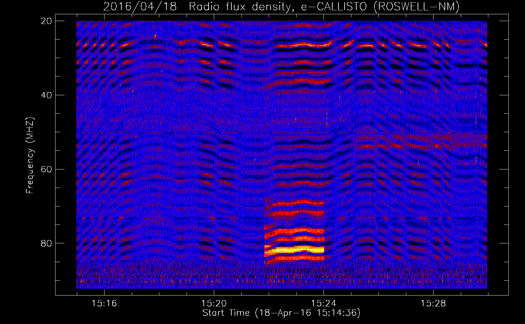Click the '15:16' time tick label
This screenshot has width=525, height=324.
(x=104, y=303)
